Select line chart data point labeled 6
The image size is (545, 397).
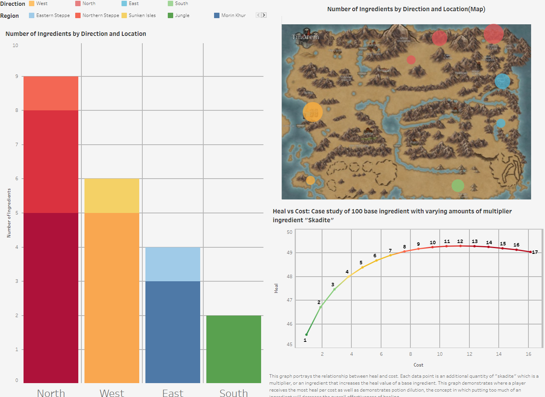(376, 260)
